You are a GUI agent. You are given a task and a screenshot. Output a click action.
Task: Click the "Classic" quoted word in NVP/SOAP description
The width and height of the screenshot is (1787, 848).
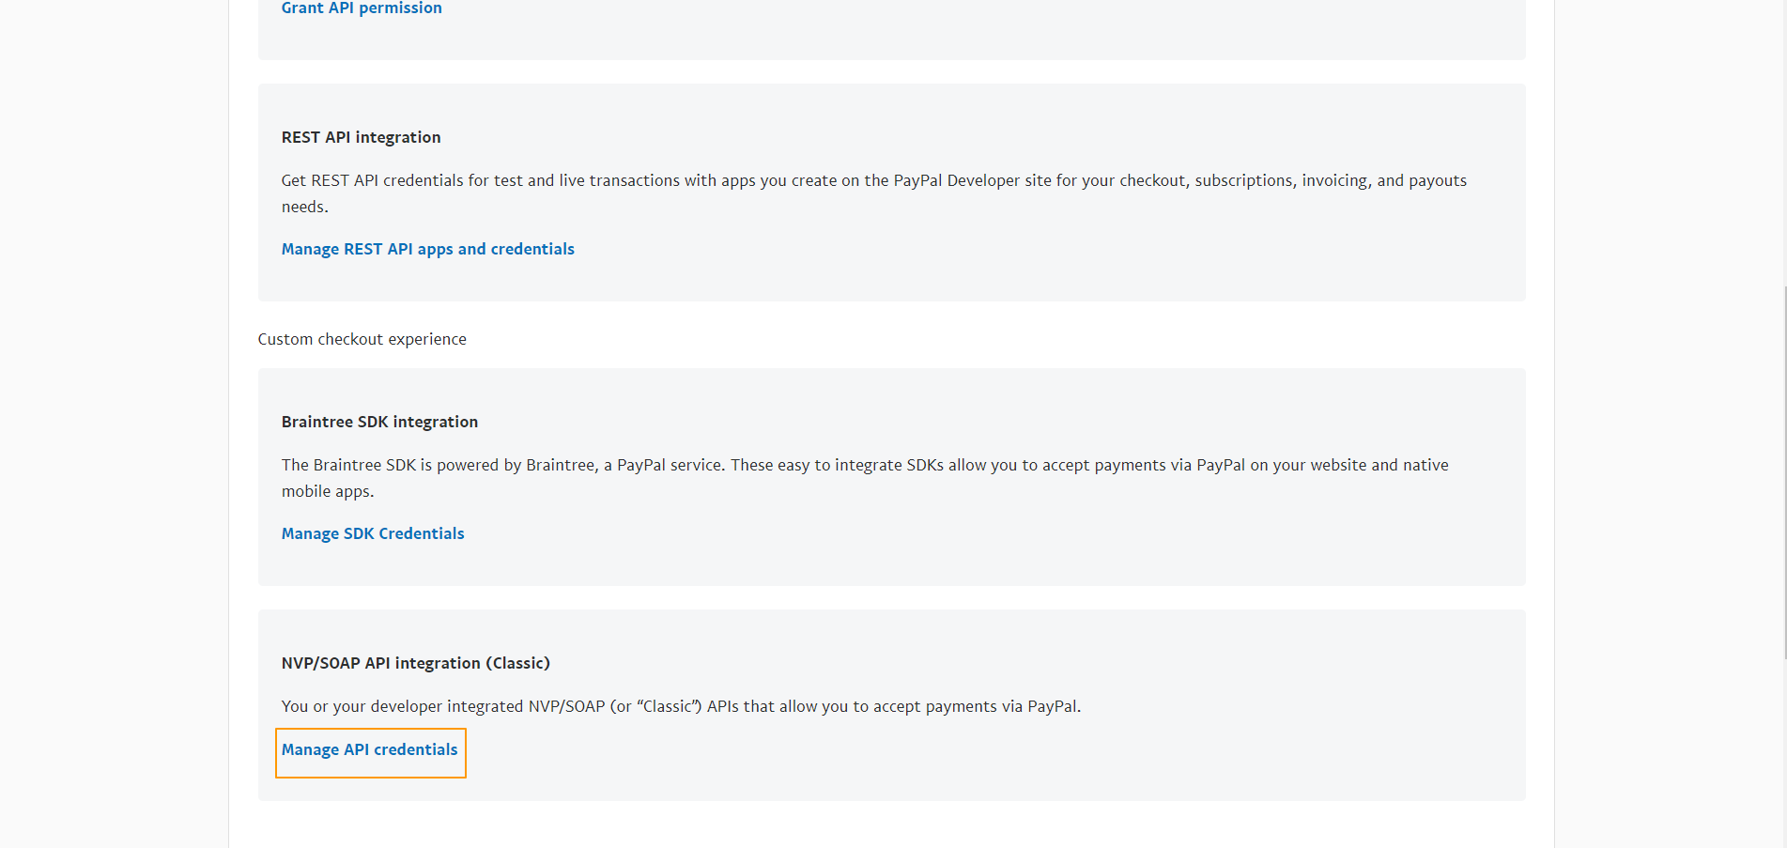[x=669, y=706]
